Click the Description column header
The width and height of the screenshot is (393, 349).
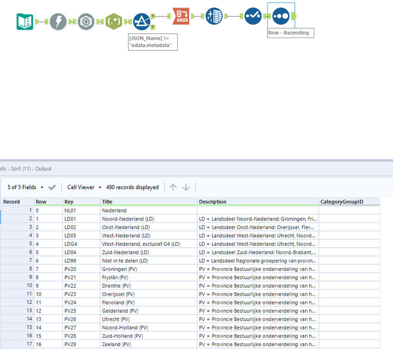click(x=258, y=202)
